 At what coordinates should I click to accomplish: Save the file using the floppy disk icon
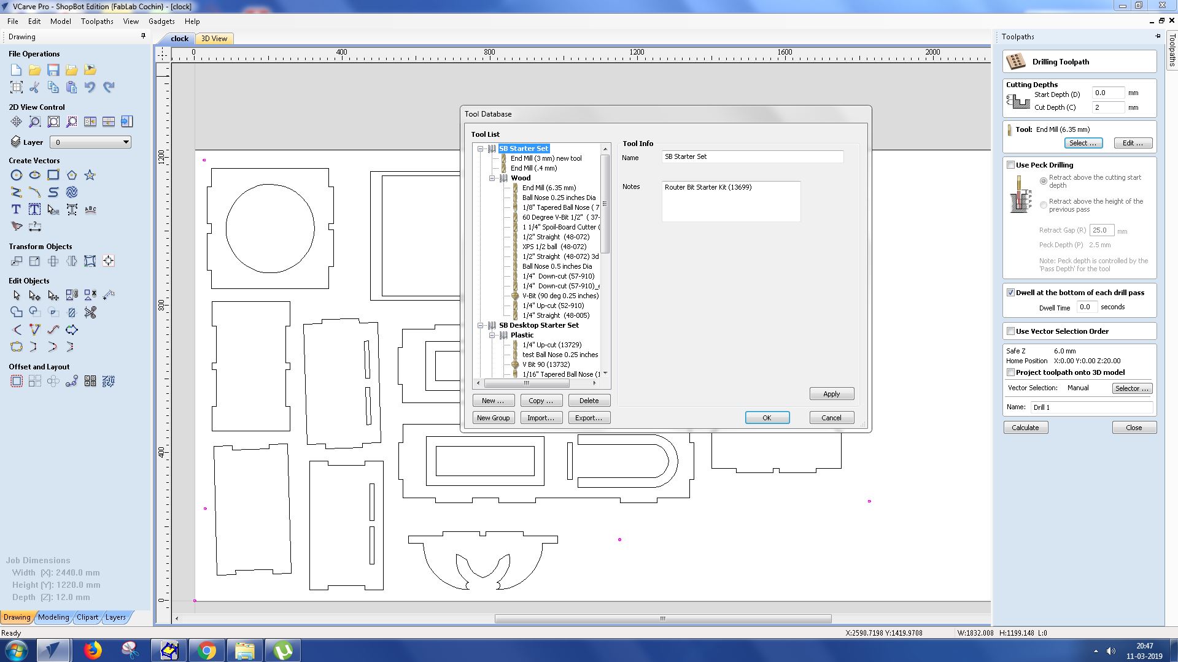pyautogui.click(x=53, y=70)
